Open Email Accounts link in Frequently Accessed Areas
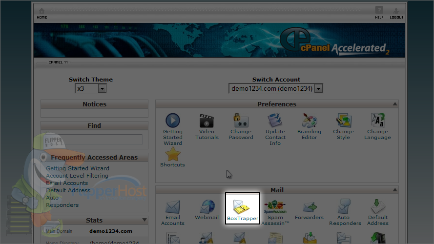This screenshot has height=244, width=434. coord(67,183)
